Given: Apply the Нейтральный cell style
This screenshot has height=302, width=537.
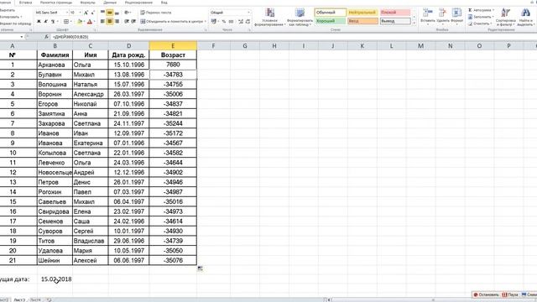Looking at the screenshot, I should tap(362, 13).
